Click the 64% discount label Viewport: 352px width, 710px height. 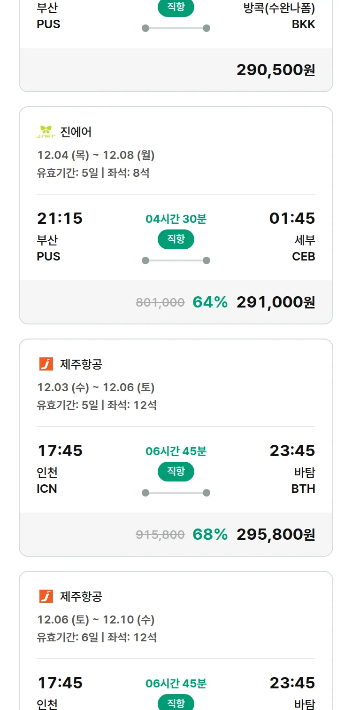pos(210,302)
